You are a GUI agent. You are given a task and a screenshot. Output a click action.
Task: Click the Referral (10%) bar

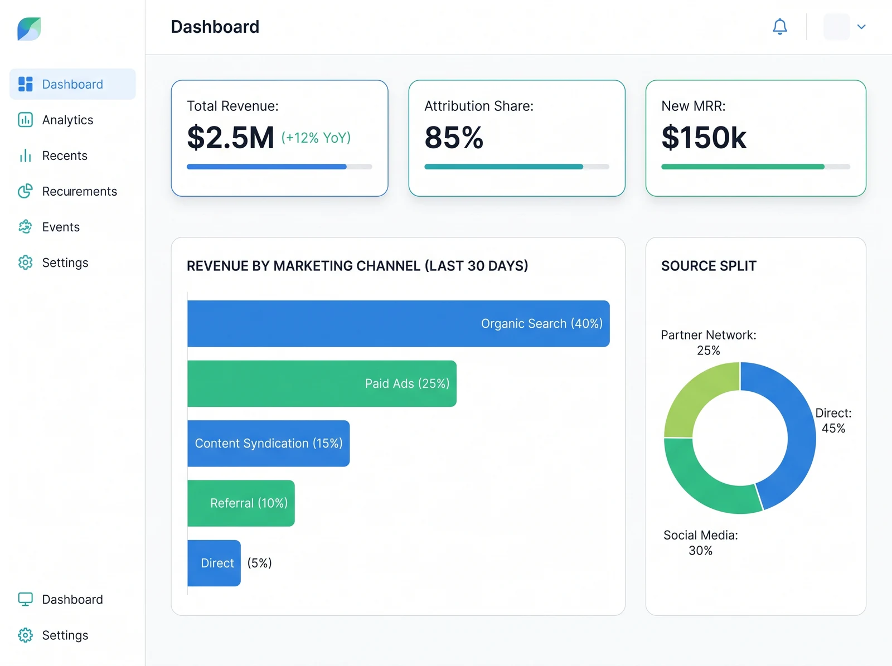click(241, 503)
